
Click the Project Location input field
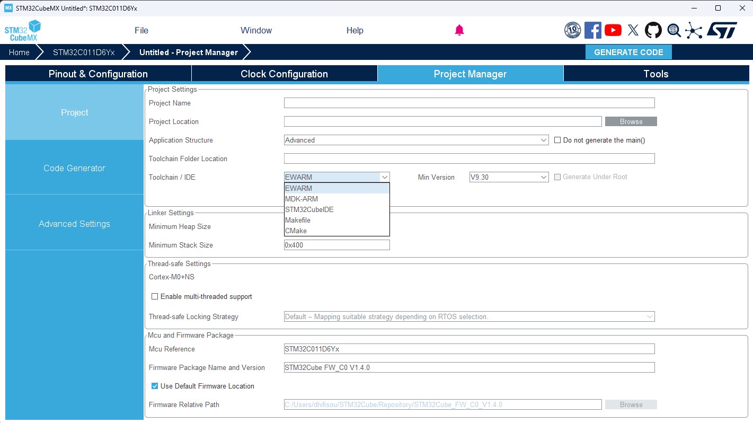443,121
